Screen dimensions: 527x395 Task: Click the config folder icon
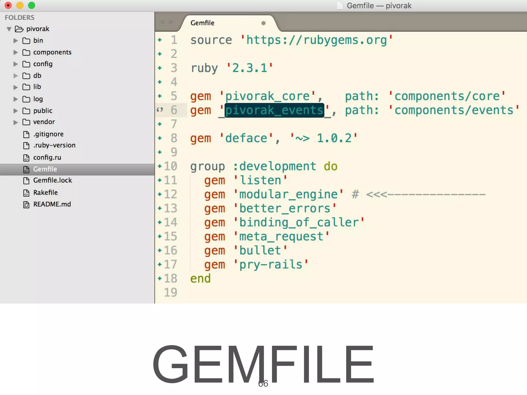tap(26, 64)
